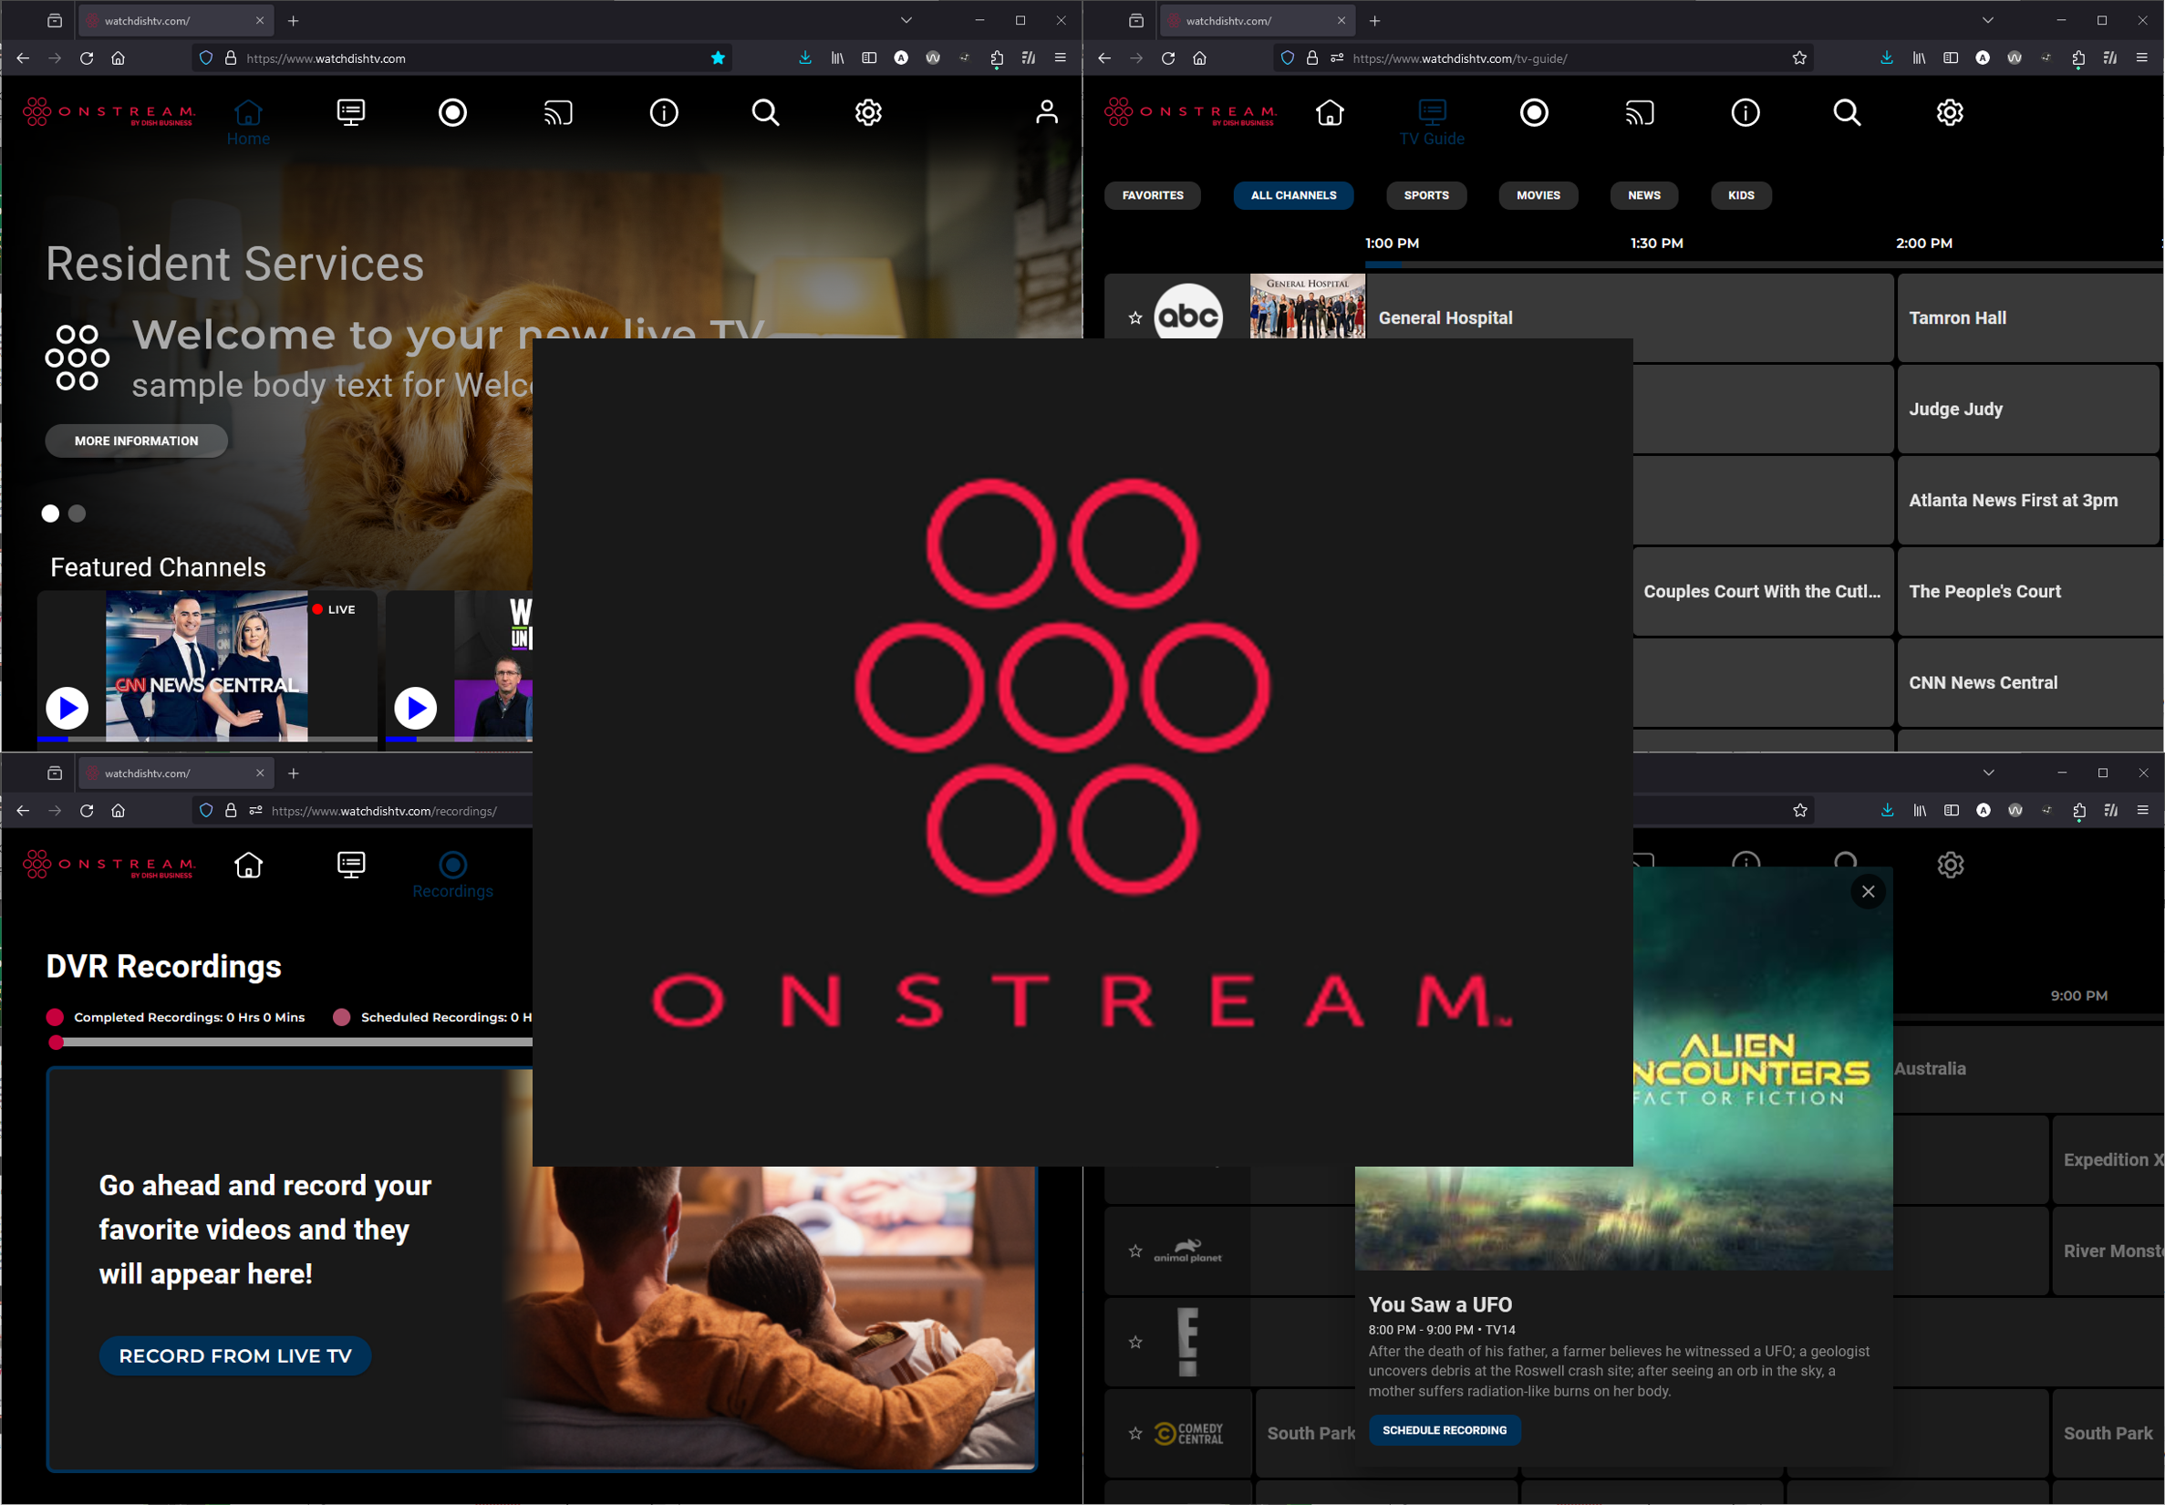Select the MOVIES channel filter

click(x=1538, y=195)
